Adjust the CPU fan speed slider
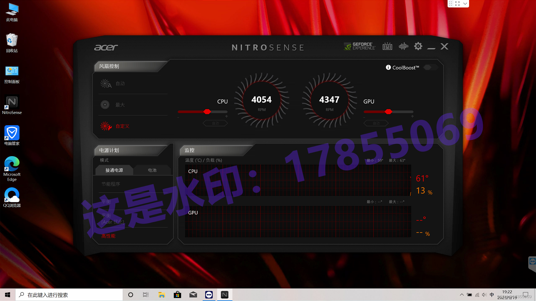 pos(203,112)
